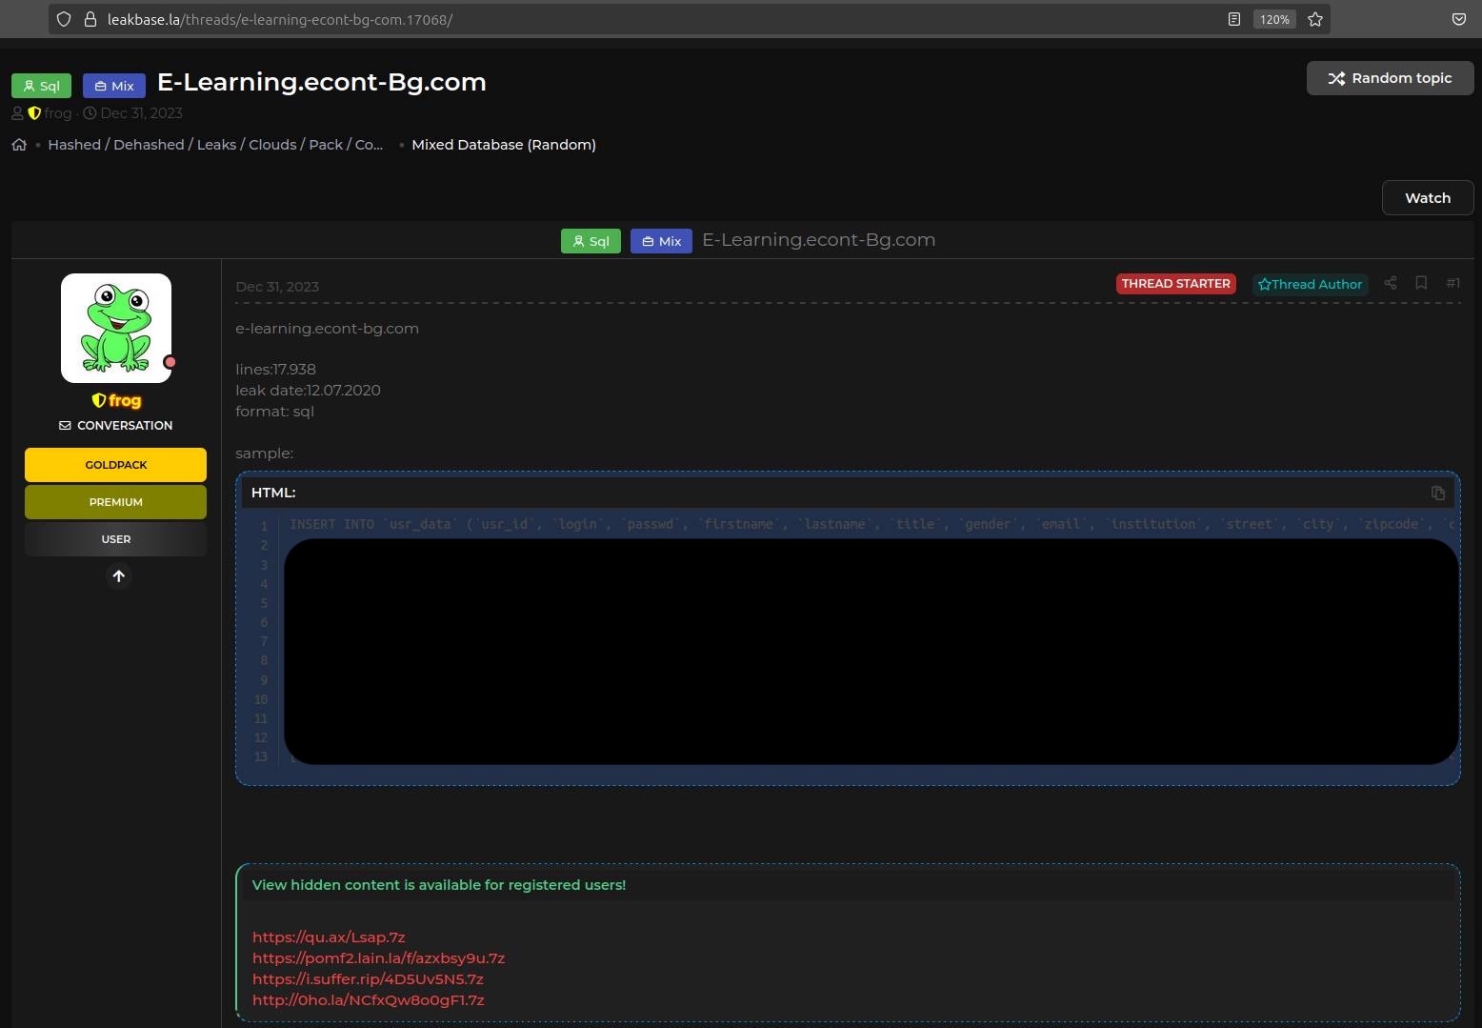Select the Mix tag in the post header bar
This screenshot has width=1482, height=1028.
click(x=661, y=241)
